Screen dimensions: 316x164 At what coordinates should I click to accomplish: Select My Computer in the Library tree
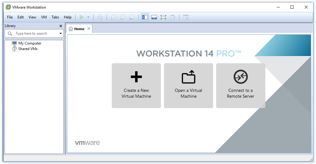pyautogui.click(x=27, y=43)
